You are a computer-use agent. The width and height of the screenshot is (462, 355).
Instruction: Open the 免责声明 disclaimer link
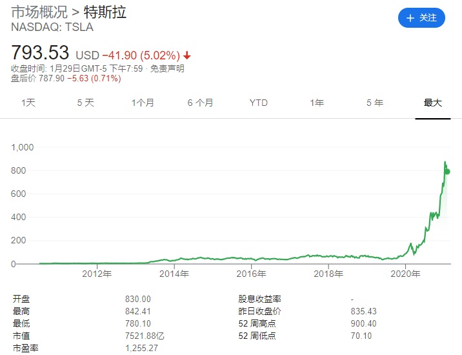pyautogui.click(x=167, y=68)
